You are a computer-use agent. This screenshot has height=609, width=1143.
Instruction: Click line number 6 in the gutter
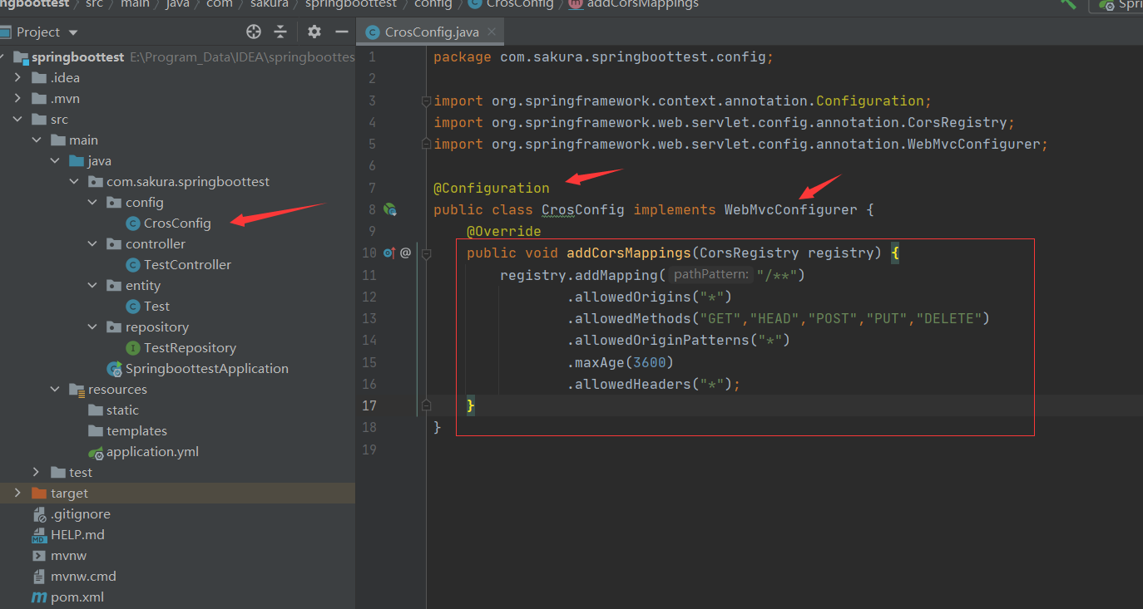[372, 166]
